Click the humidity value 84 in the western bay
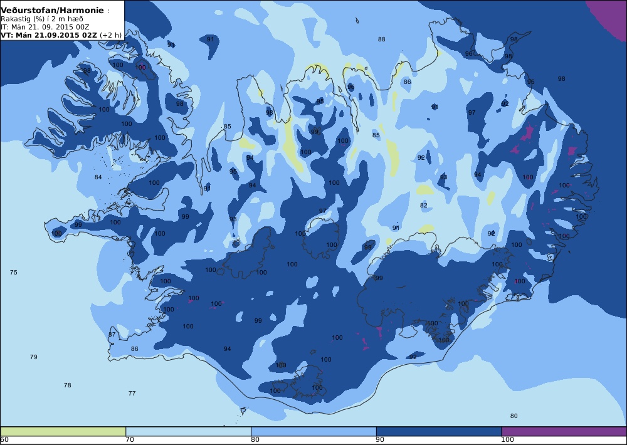 [98, 177]
